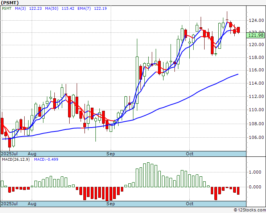The height and width of the screenshot is (213, 266).
Task: Click the PSMT legend label
Action: point(7,9)
